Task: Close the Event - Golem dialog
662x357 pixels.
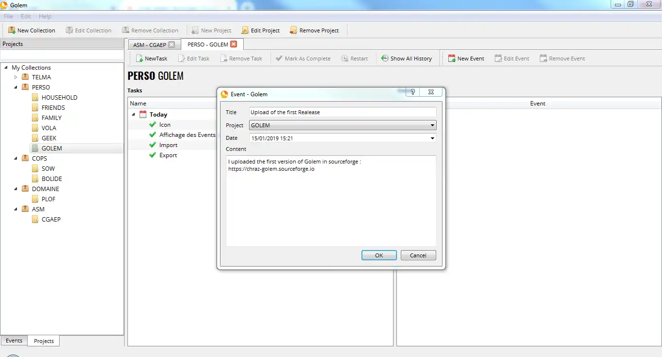Action: (x=431, y=92)
